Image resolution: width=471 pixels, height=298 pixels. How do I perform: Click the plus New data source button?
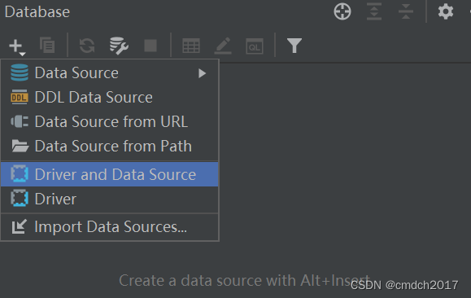pos(17,46)
